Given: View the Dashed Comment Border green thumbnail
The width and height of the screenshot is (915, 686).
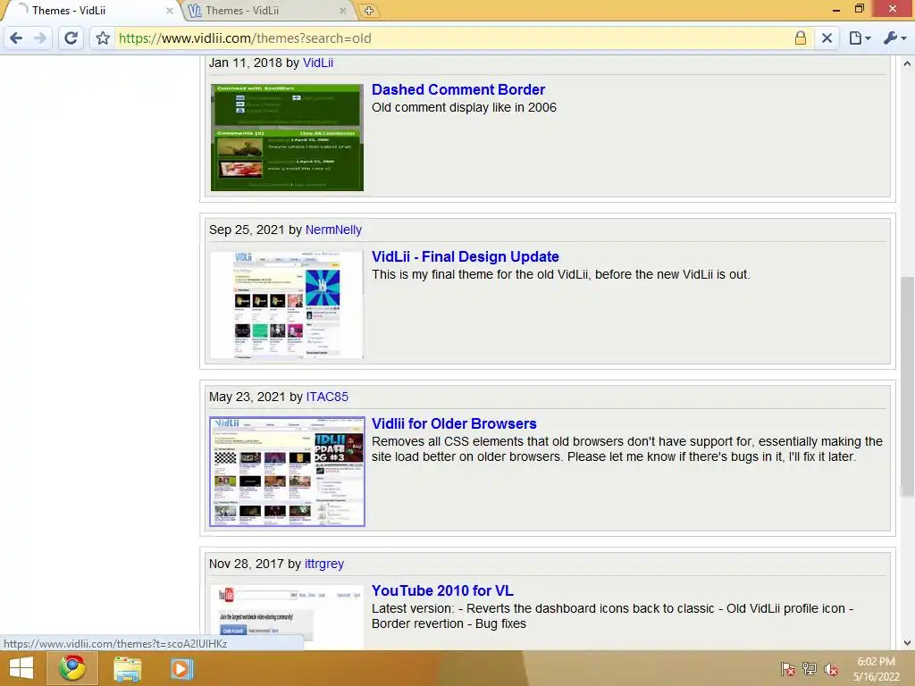Looking at the screenshot, I should [287, 137].
